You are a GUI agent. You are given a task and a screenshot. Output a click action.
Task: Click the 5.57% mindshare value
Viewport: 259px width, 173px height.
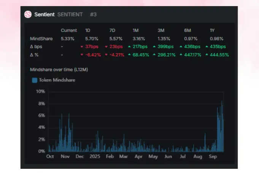[x=116, y=39]
